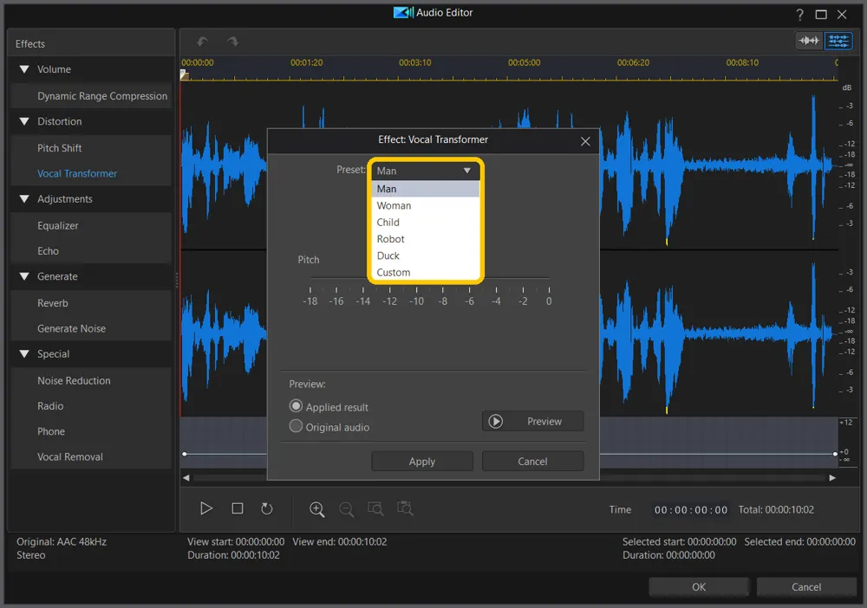867x608 pixels.
Task: Close the Vocal Transformer dialog
Action: [585, 141]
